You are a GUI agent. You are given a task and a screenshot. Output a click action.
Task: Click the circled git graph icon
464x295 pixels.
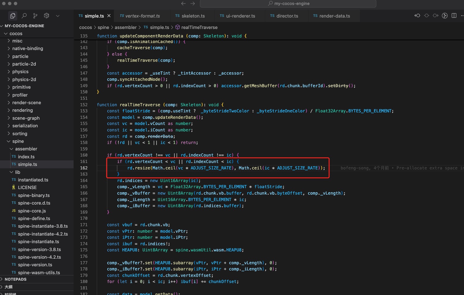[445, 16]
